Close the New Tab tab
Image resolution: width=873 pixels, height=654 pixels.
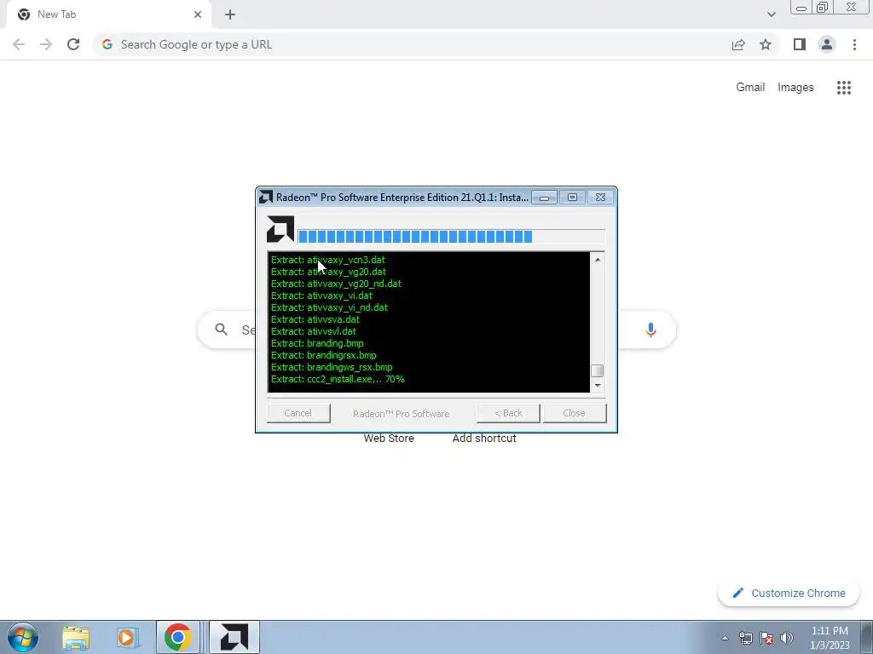click(x=198, y=14)
